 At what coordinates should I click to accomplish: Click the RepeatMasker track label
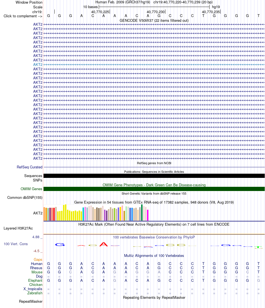[31, 302]
